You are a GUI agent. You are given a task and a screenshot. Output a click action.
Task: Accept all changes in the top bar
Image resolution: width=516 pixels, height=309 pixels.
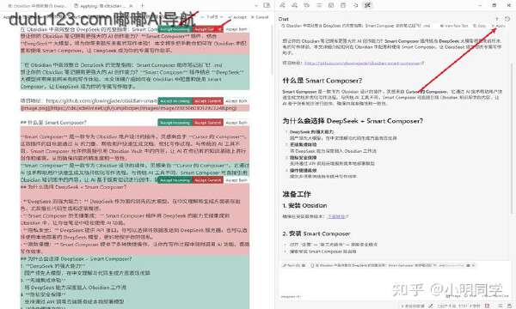(x=237, y=17)
